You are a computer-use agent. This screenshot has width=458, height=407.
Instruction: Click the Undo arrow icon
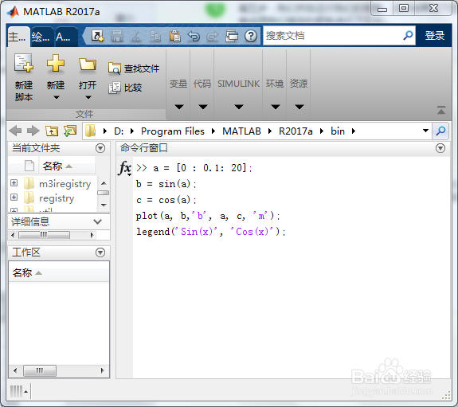[x=194, y=36]
